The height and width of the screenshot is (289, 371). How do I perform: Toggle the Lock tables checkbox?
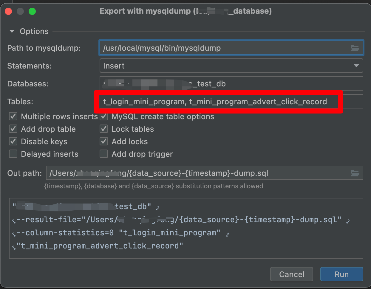tap(104, 129)
